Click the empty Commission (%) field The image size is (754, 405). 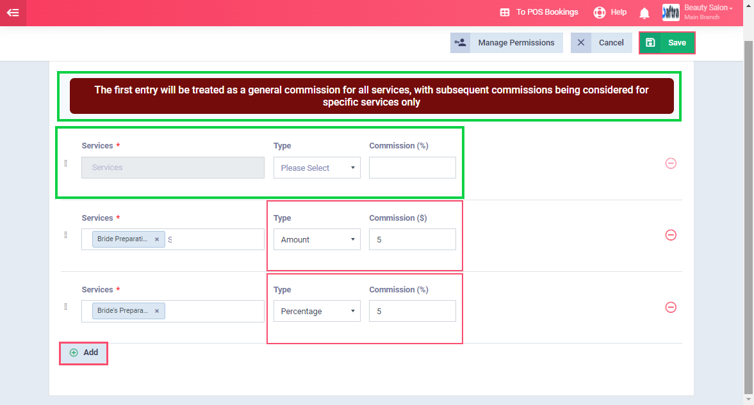pyautogui.click(x=412, y=168)
